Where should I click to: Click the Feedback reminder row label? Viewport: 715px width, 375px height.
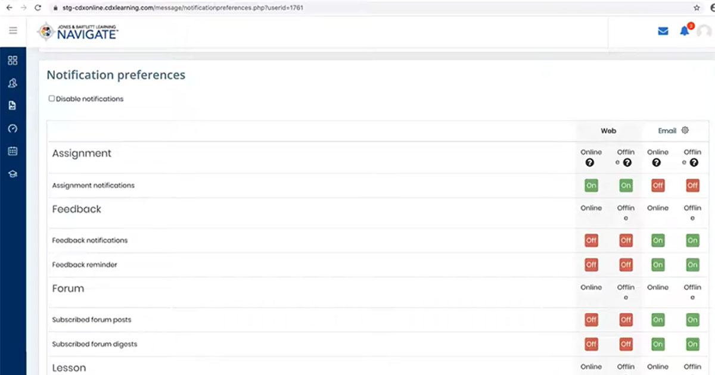(85, 265)
